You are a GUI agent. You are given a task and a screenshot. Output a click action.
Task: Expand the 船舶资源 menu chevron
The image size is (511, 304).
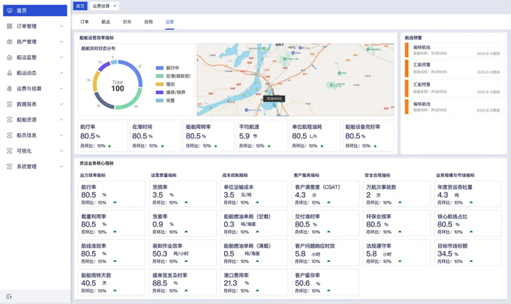[61, 120]
